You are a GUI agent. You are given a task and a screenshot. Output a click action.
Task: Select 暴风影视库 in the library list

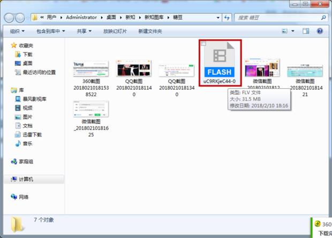pyautogui.click(x=34, y=99)
